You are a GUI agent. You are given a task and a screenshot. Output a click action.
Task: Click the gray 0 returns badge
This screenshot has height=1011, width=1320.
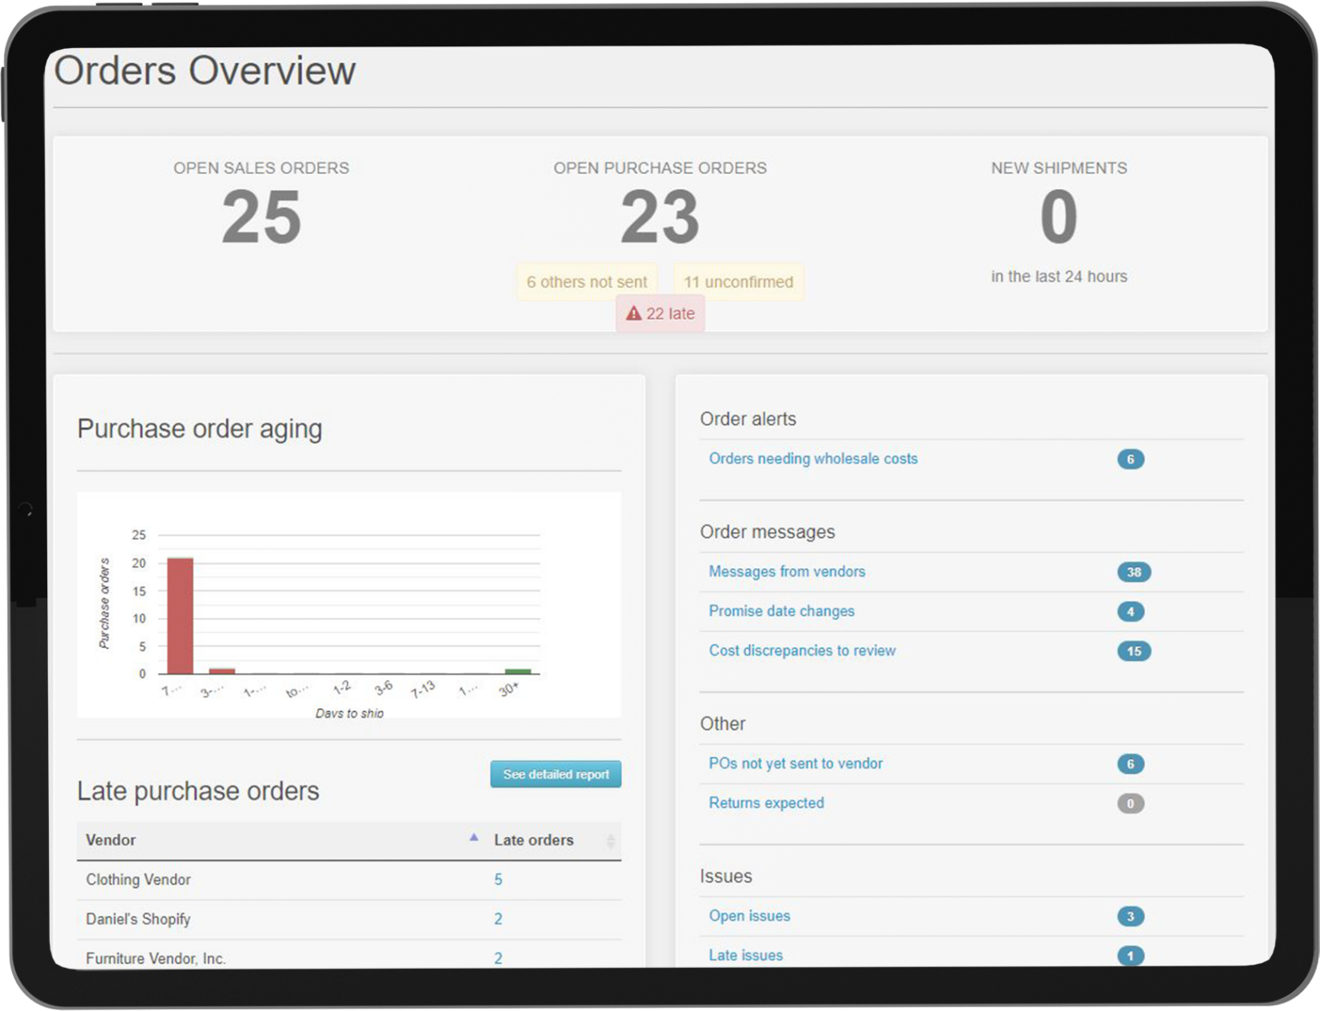[x=1130, y=804]
